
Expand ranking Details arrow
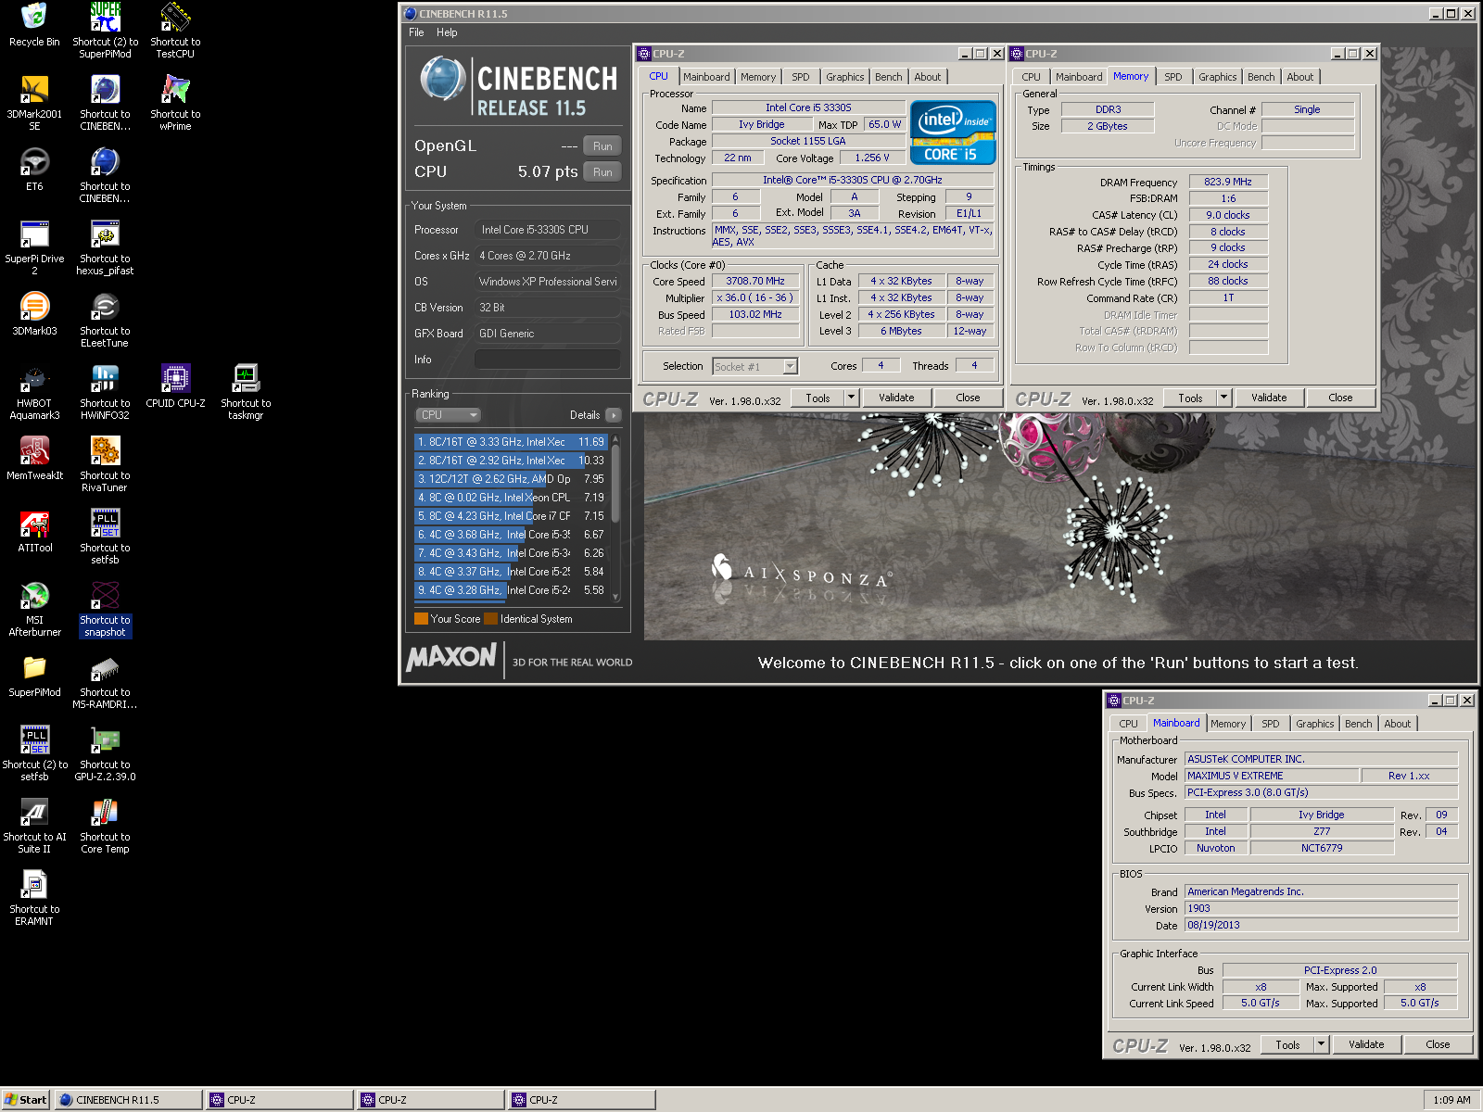[613, 415]
